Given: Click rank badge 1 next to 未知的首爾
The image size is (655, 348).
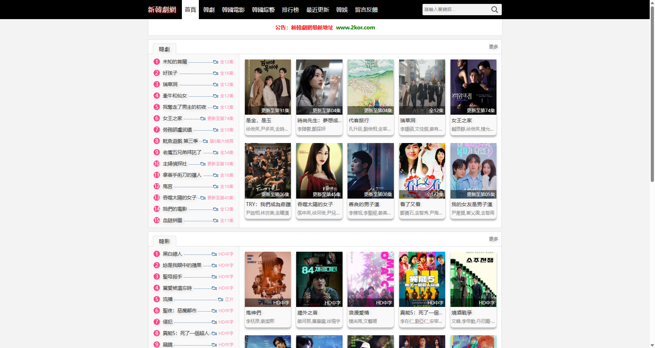Looking at the screenshot, I should click(x=157, y=62).
